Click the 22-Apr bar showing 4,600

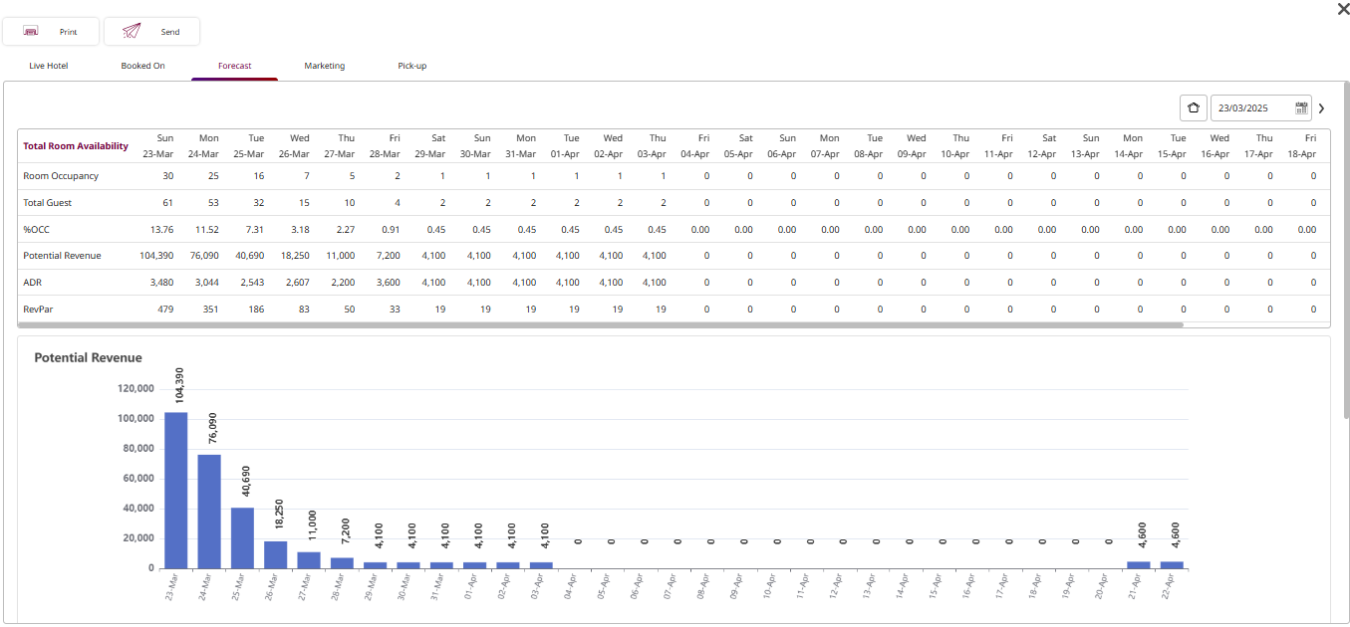pos(1172,564)
